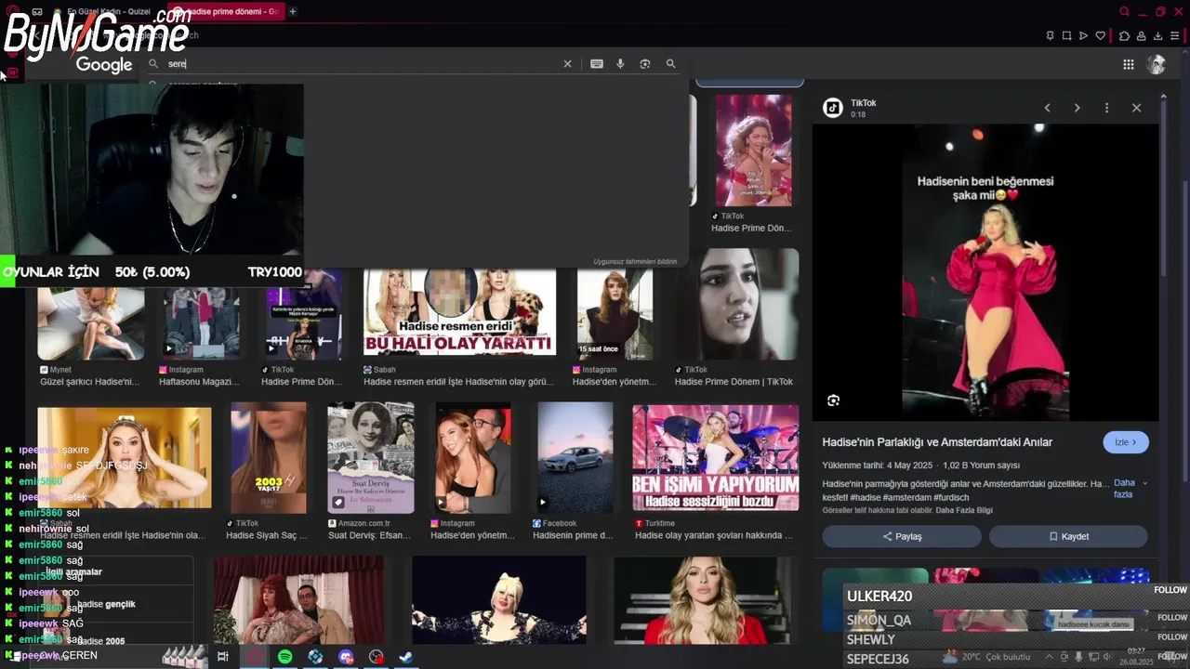Open the preview panel's three-dot options
Image resolution: width=1190 pixels, height=669 pixels.
pos(1106,108)
